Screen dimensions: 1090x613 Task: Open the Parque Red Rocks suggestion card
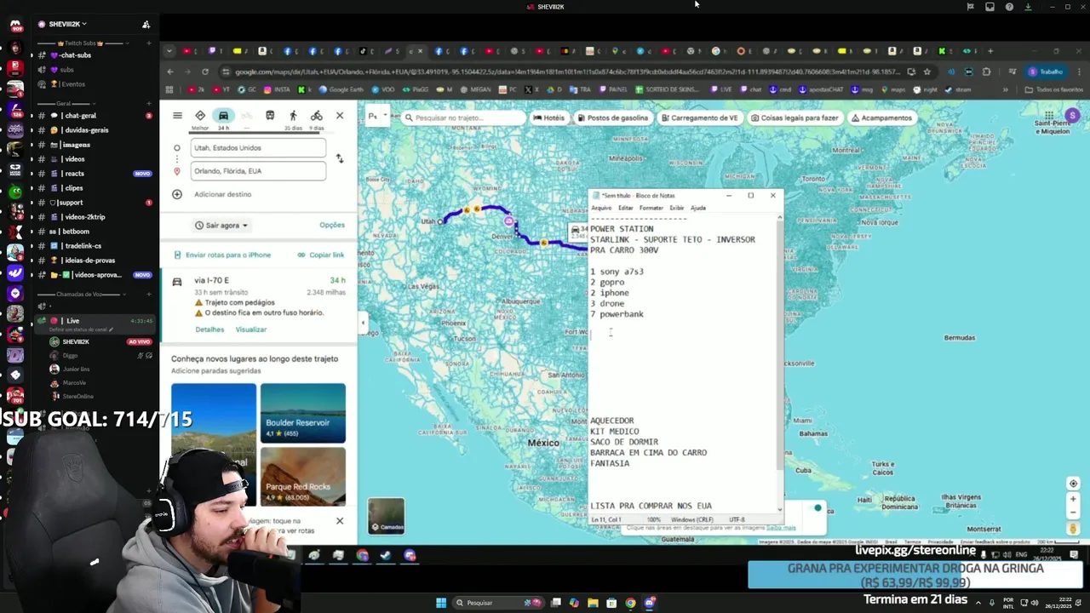pos(303,477)
